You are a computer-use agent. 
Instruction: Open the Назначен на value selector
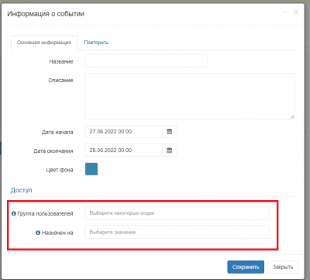177,232
